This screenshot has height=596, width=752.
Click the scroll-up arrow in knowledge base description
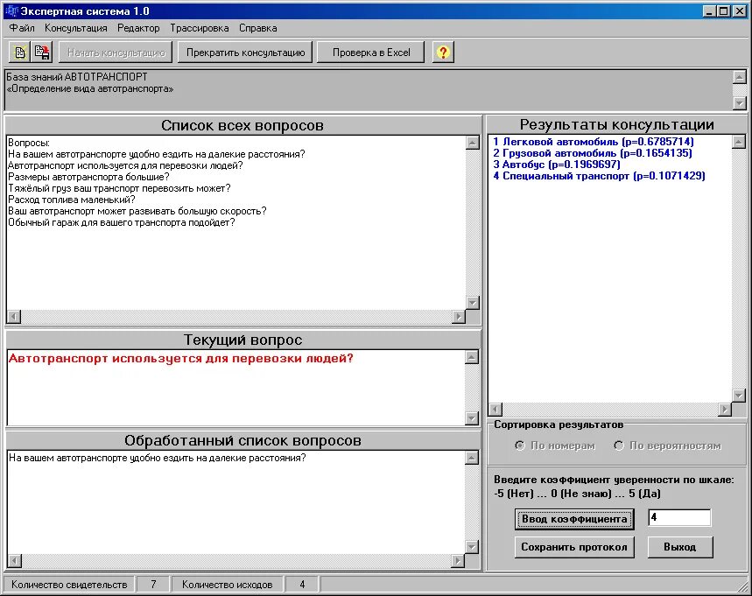pos(740,77)
